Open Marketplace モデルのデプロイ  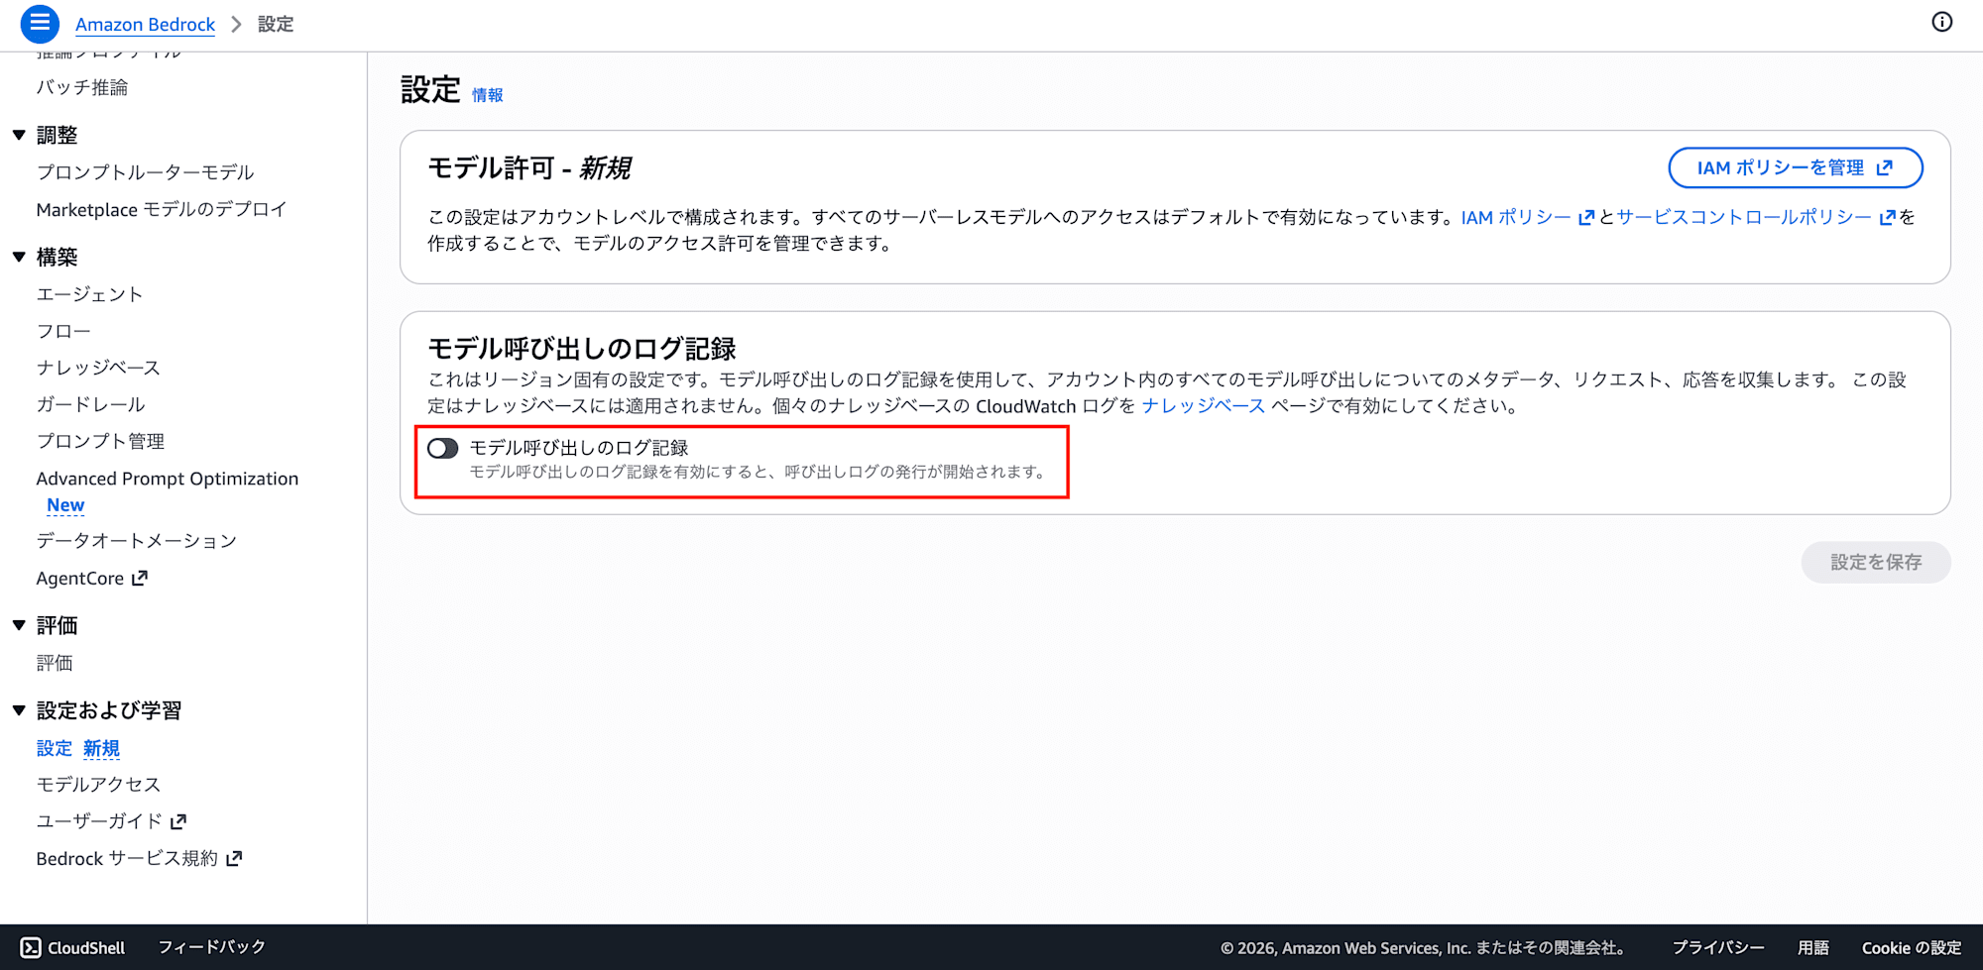[x=162, y=209]
